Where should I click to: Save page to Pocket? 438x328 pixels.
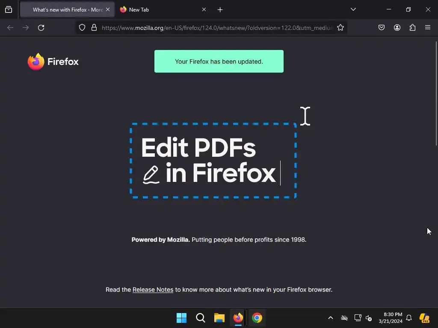tap(382, 28)
